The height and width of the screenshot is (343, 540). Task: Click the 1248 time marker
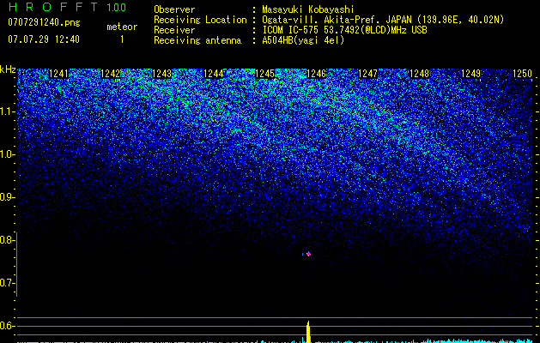coord(420,74)
